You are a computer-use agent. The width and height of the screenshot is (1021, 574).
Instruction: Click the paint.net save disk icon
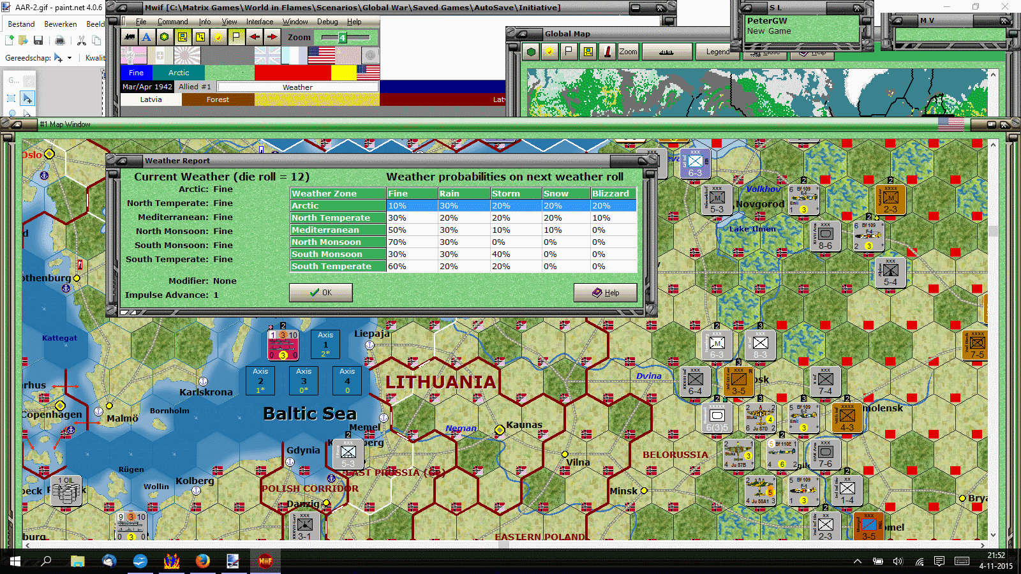click(38, 41)
